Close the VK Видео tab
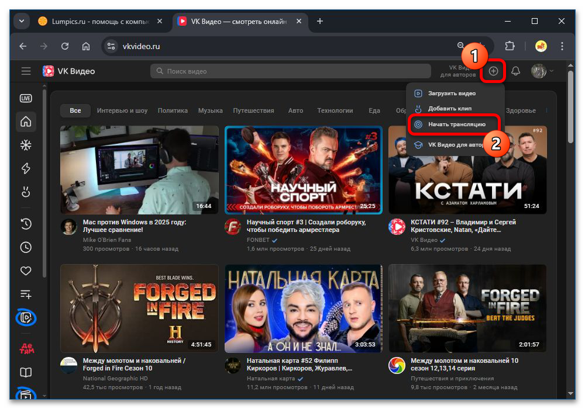Screen dimensions: 585x409 (x=299, y=21)
